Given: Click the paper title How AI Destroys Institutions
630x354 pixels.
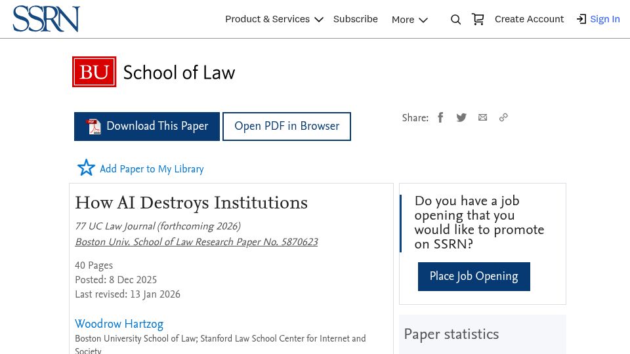Looking at the screenshot, I should [x=191, y=203].
